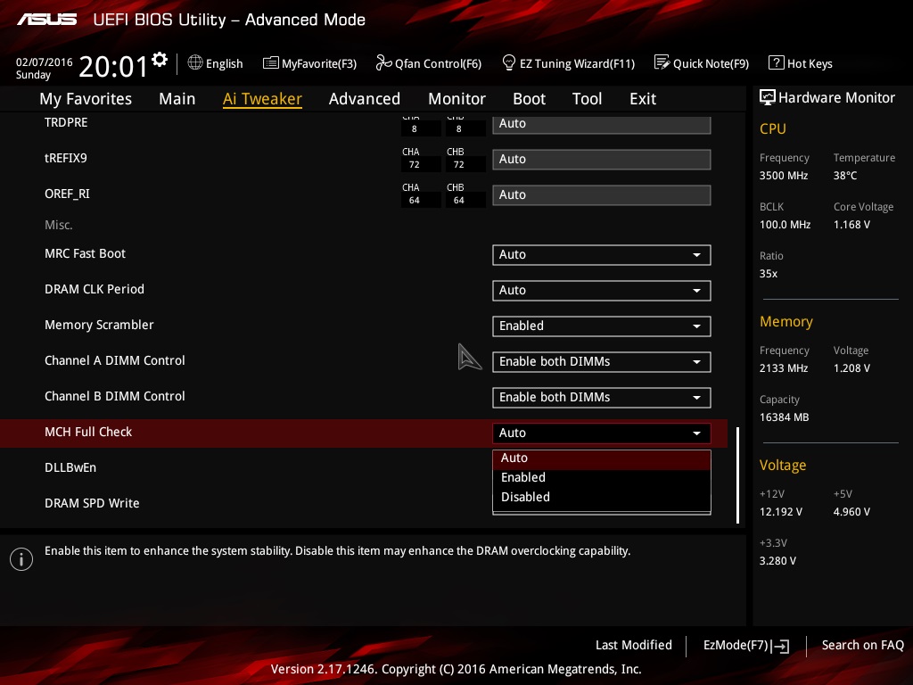Go to the Exit tab

pyautogui.click(x=643, y=99)
